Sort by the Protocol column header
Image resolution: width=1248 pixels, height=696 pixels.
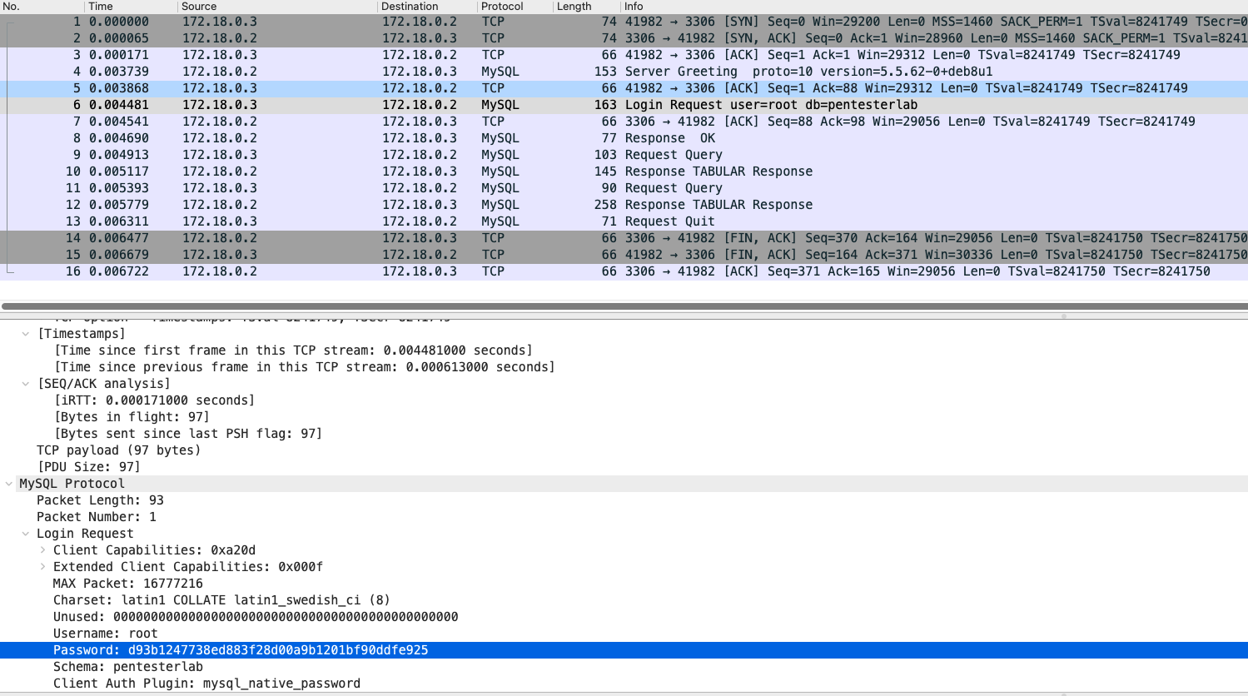click(515, 7)
